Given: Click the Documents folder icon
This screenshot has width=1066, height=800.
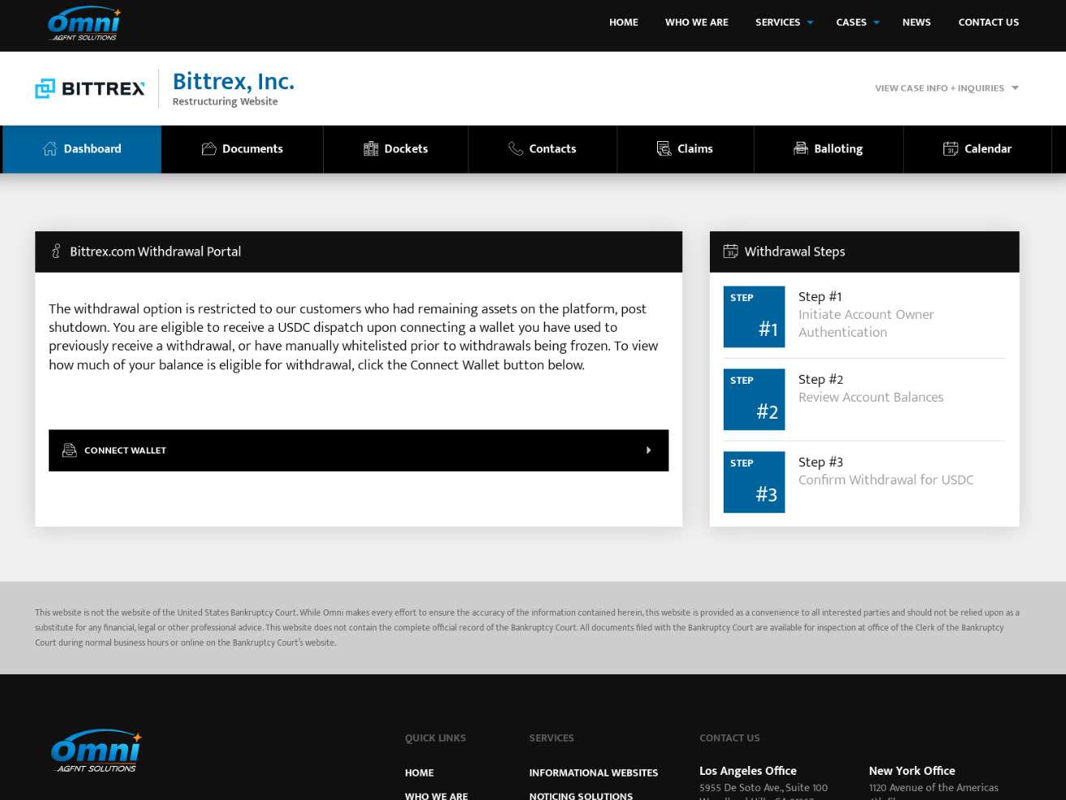Looking at the screenshot, I should pyautogui.click(x=208, y=148).
